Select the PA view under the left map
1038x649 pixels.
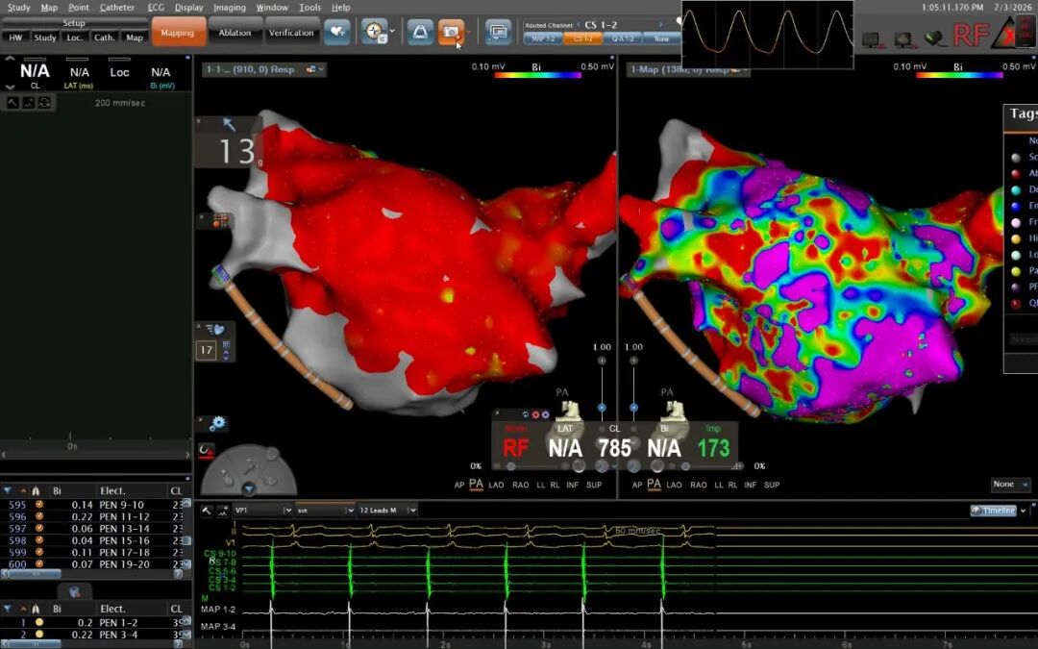(476, 484)
